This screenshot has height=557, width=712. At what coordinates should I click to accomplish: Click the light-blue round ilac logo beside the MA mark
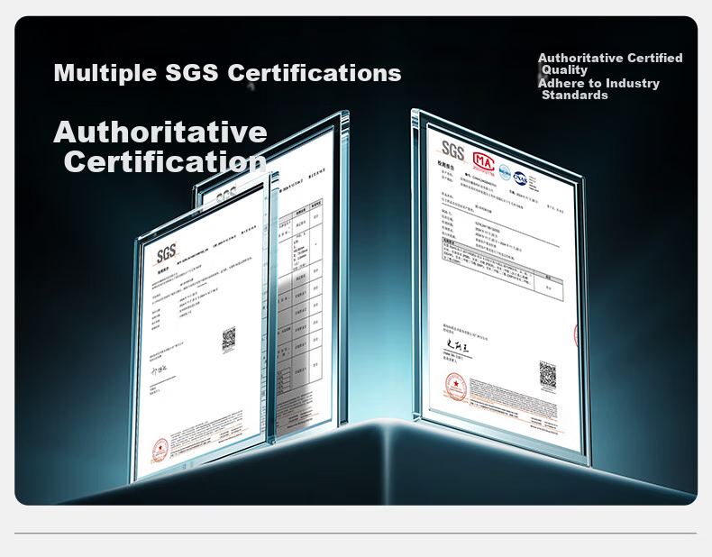click(x=505, y=172)
